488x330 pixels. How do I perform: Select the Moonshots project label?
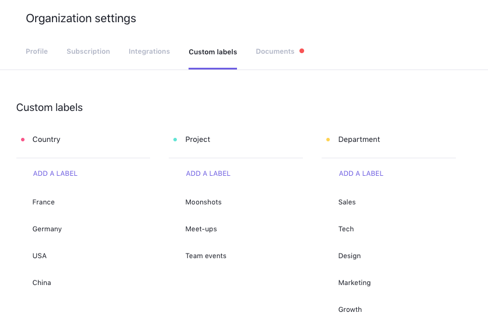(x=204, y=202)
